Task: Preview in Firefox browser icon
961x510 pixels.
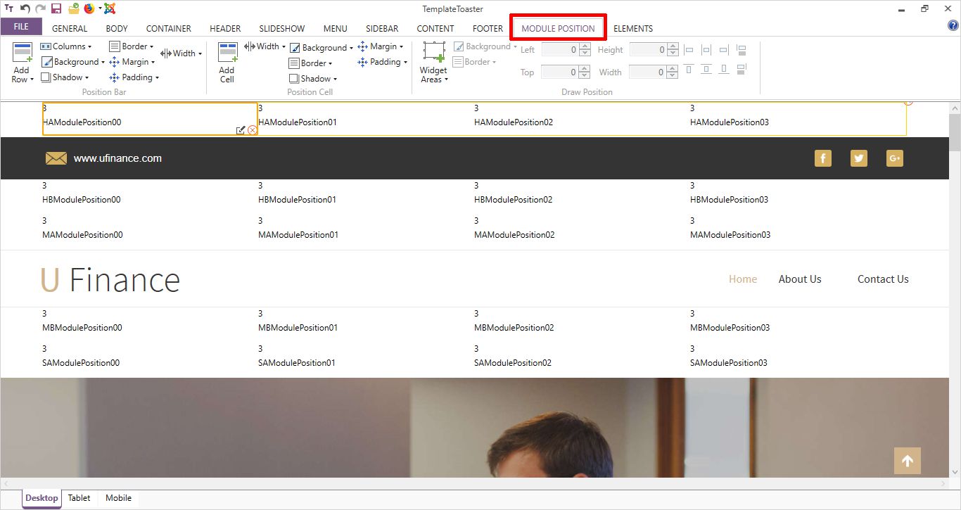Action: 89,8
